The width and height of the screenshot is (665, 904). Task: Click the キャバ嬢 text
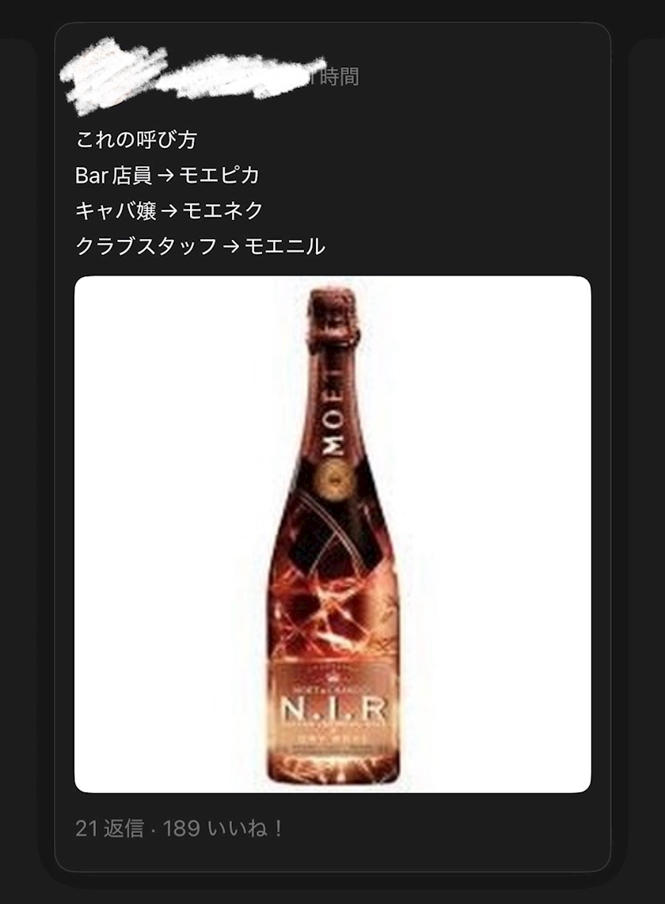116,211
